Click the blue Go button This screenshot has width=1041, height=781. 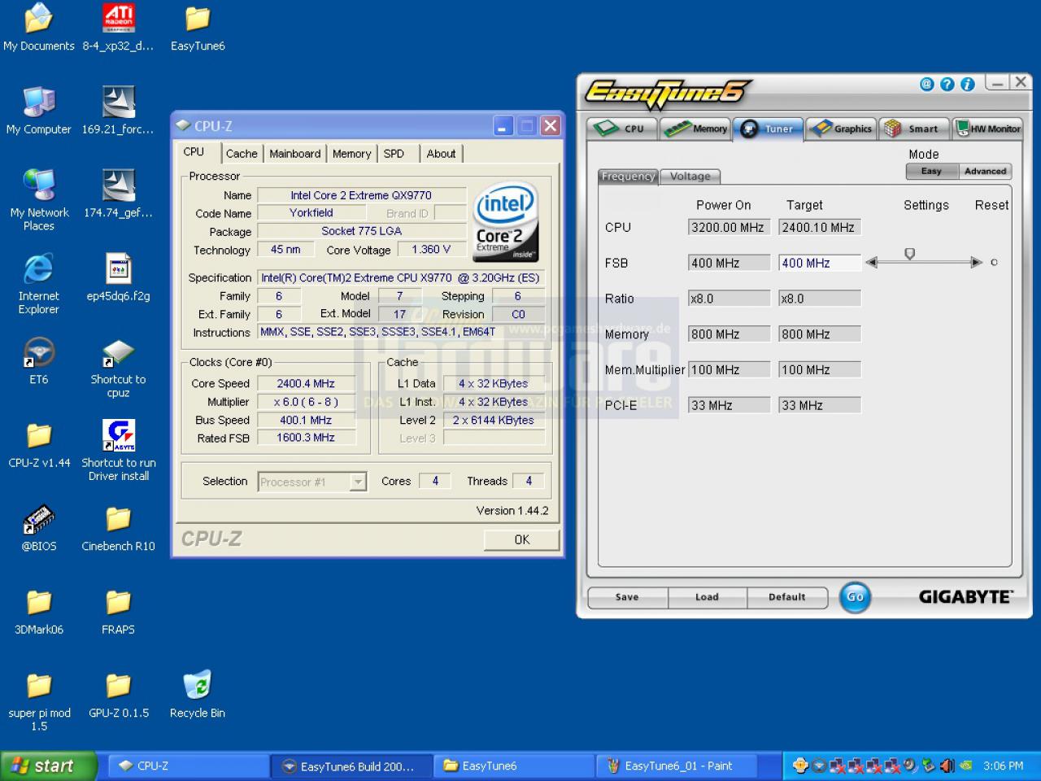[855, 597]
